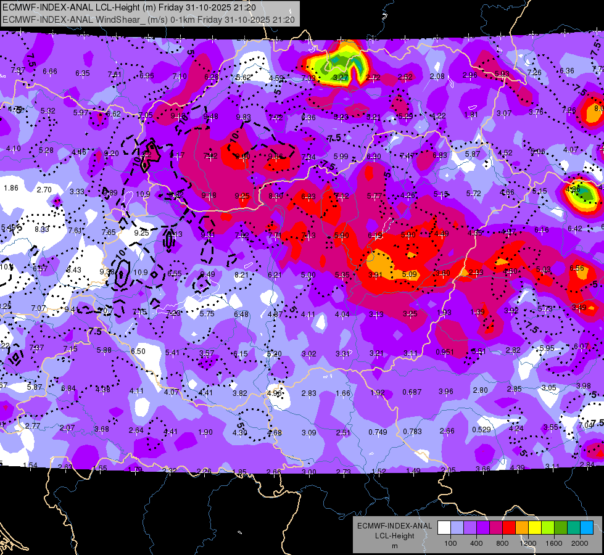Click the legend scale label 1600
This screenshot has width=604, height=555.
click(554, 543)
